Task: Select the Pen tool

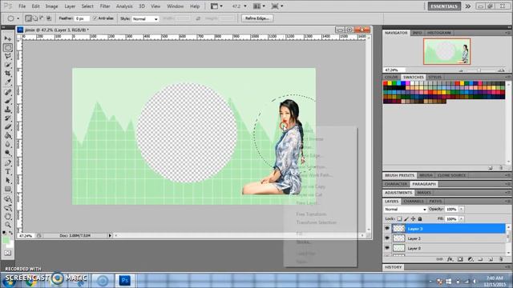Action: coord(8,163)
